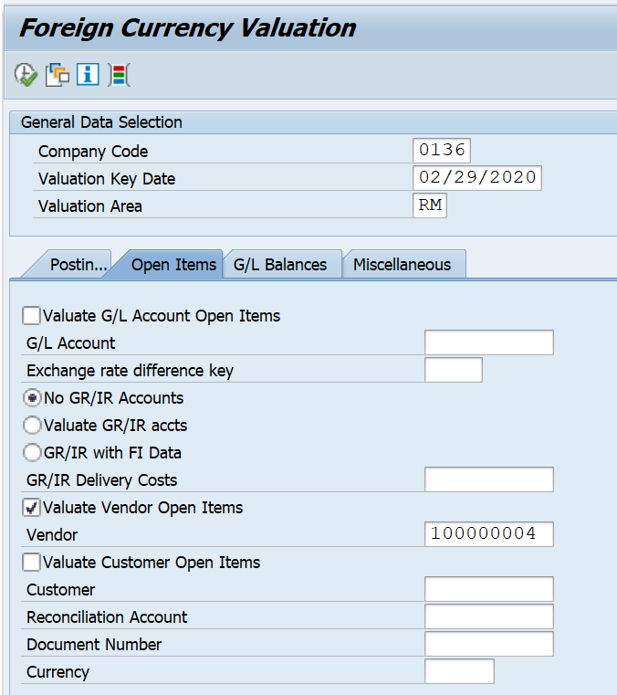Open the G/L Balances tab

click(x=280, y=265)
